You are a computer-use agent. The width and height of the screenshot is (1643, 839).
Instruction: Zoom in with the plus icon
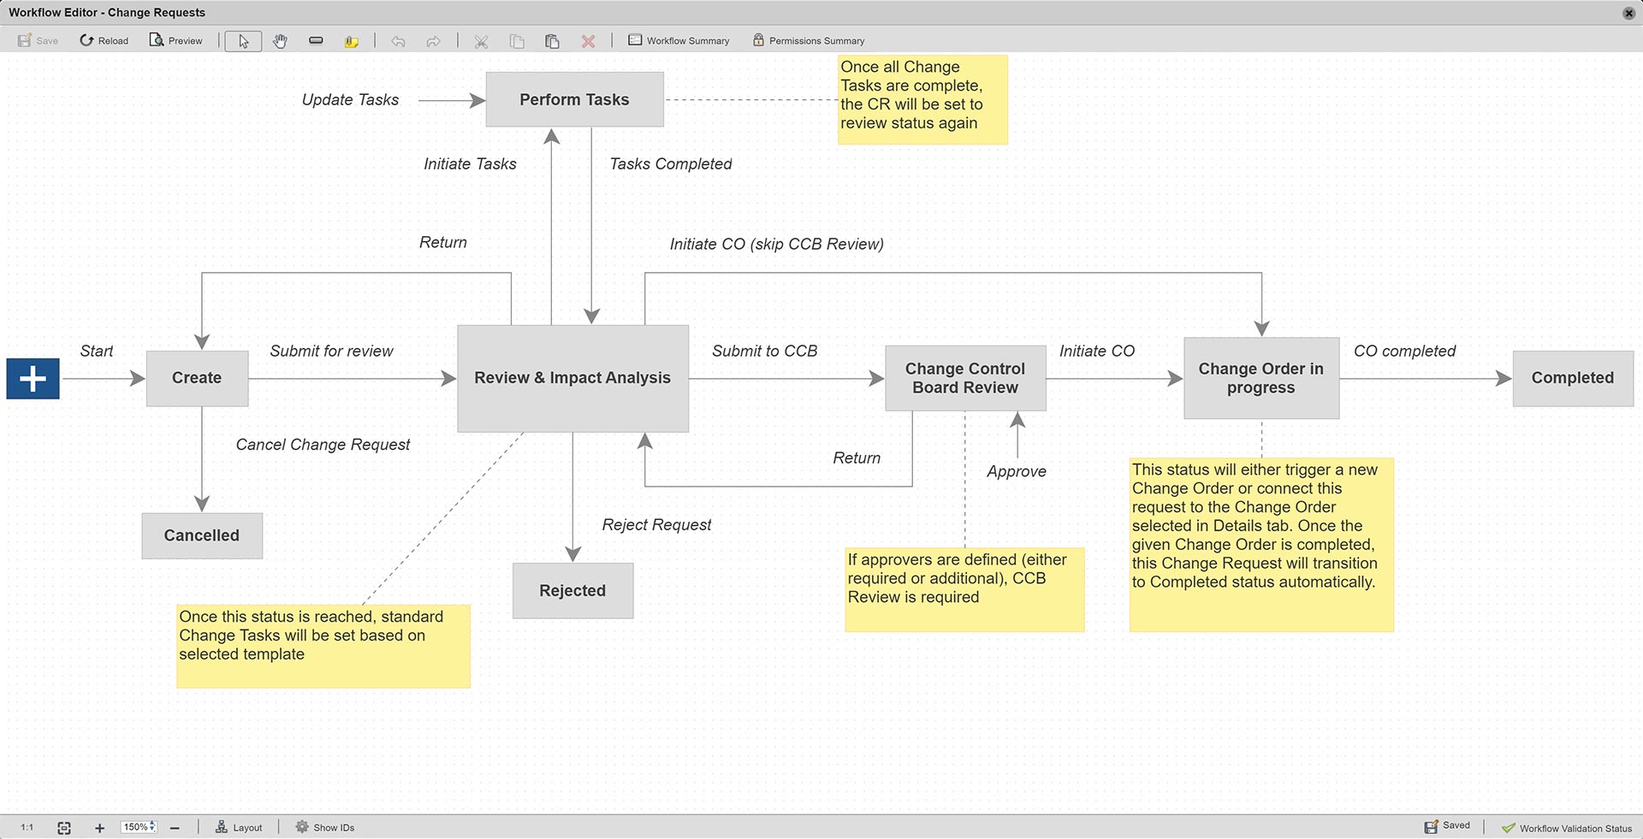99,827
